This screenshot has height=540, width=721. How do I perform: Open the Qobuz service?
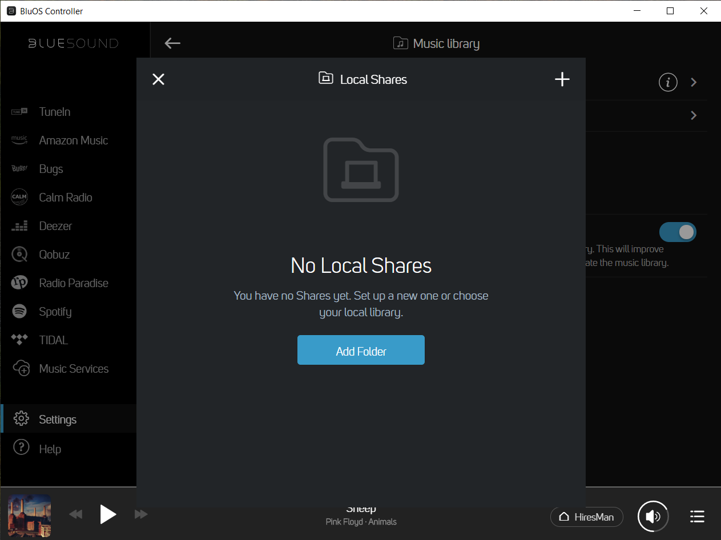click(54, 255)
